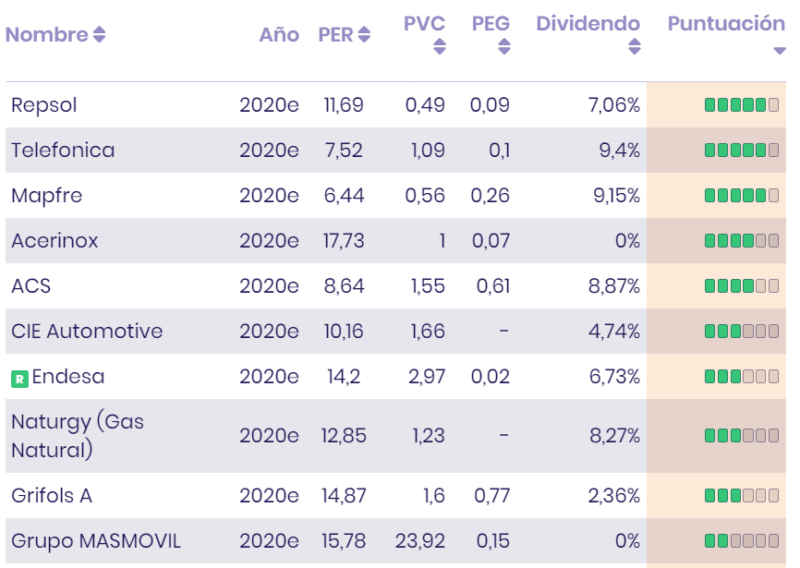The height and width of the screenshot is (568, 800).
Task: Open the Telefonica company link
Action: point(63,151)
